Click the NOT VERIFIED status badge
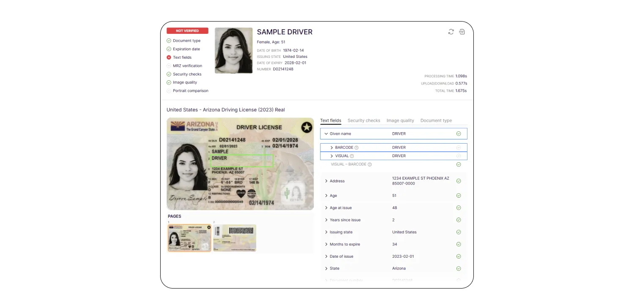634x297 pixels. (187, 31)
